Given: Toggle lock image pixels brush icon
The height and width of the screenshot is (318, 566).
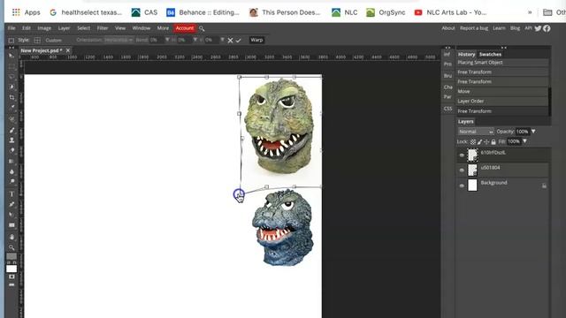Looking at the screenshot, I should tap(479, 141).
